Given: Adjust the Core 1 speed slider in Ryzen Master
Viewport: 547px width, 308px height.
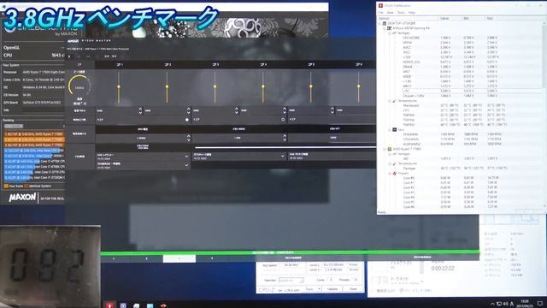Looking at the screenshot, I should pyautogui.click(x=119, y=87).
